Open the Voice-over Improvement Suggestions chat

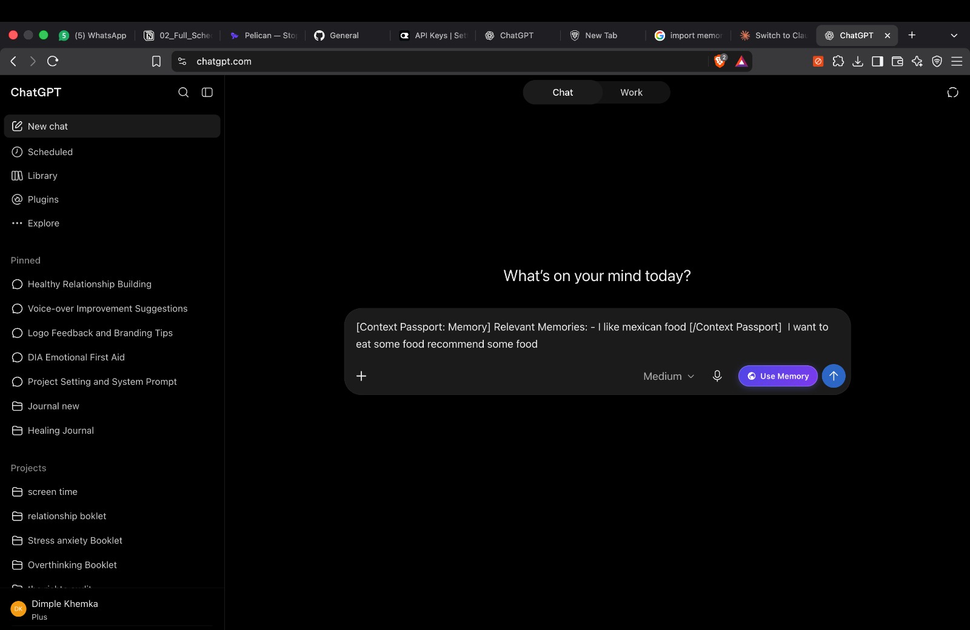pyautogui.click(x=112, y=308)
